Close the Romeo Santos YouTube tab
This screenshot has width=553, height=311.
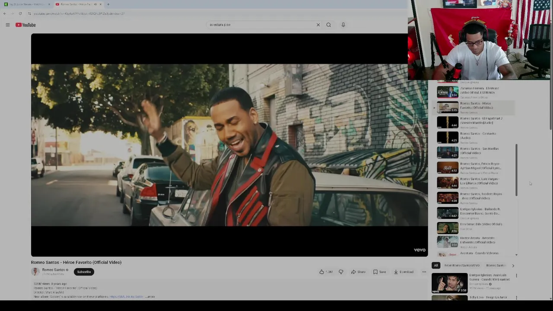coord(100,4)
